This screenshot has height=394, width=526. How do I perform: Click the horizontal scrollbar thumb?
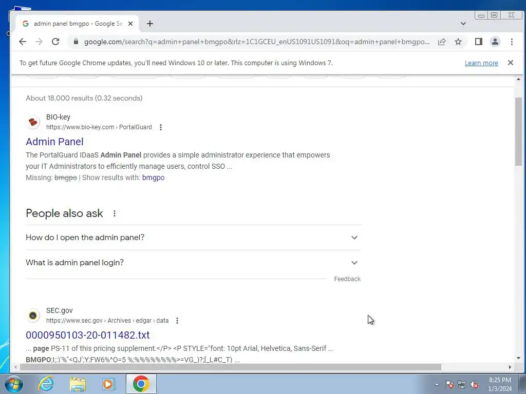(x=231, y=367)
